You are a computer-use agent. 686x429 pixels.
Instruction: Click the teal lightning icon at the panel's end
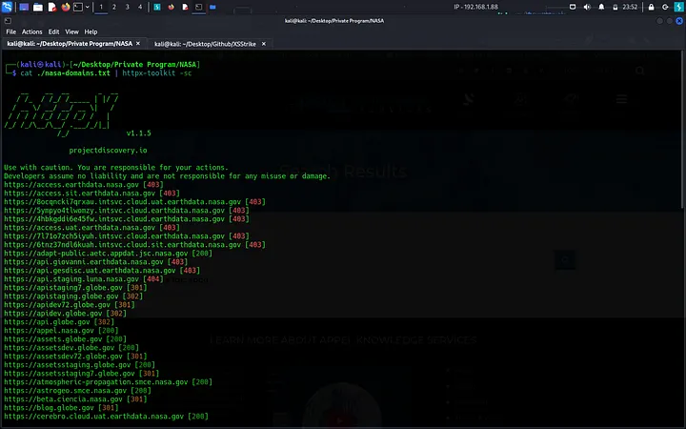(x=679, y=7)
